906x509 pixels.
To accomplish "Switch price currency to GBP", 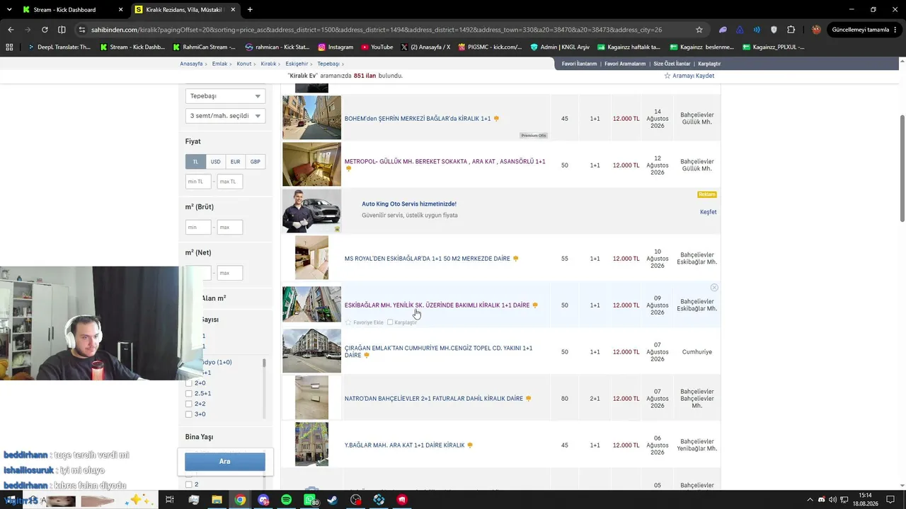I will (x=255, y=162).
